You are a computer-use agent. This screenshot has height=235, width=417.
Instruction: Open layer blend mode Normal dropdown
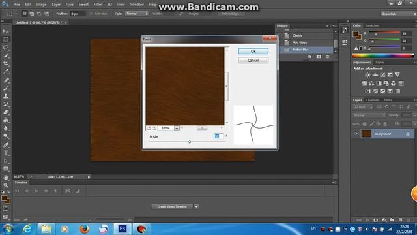coord(369,116)
